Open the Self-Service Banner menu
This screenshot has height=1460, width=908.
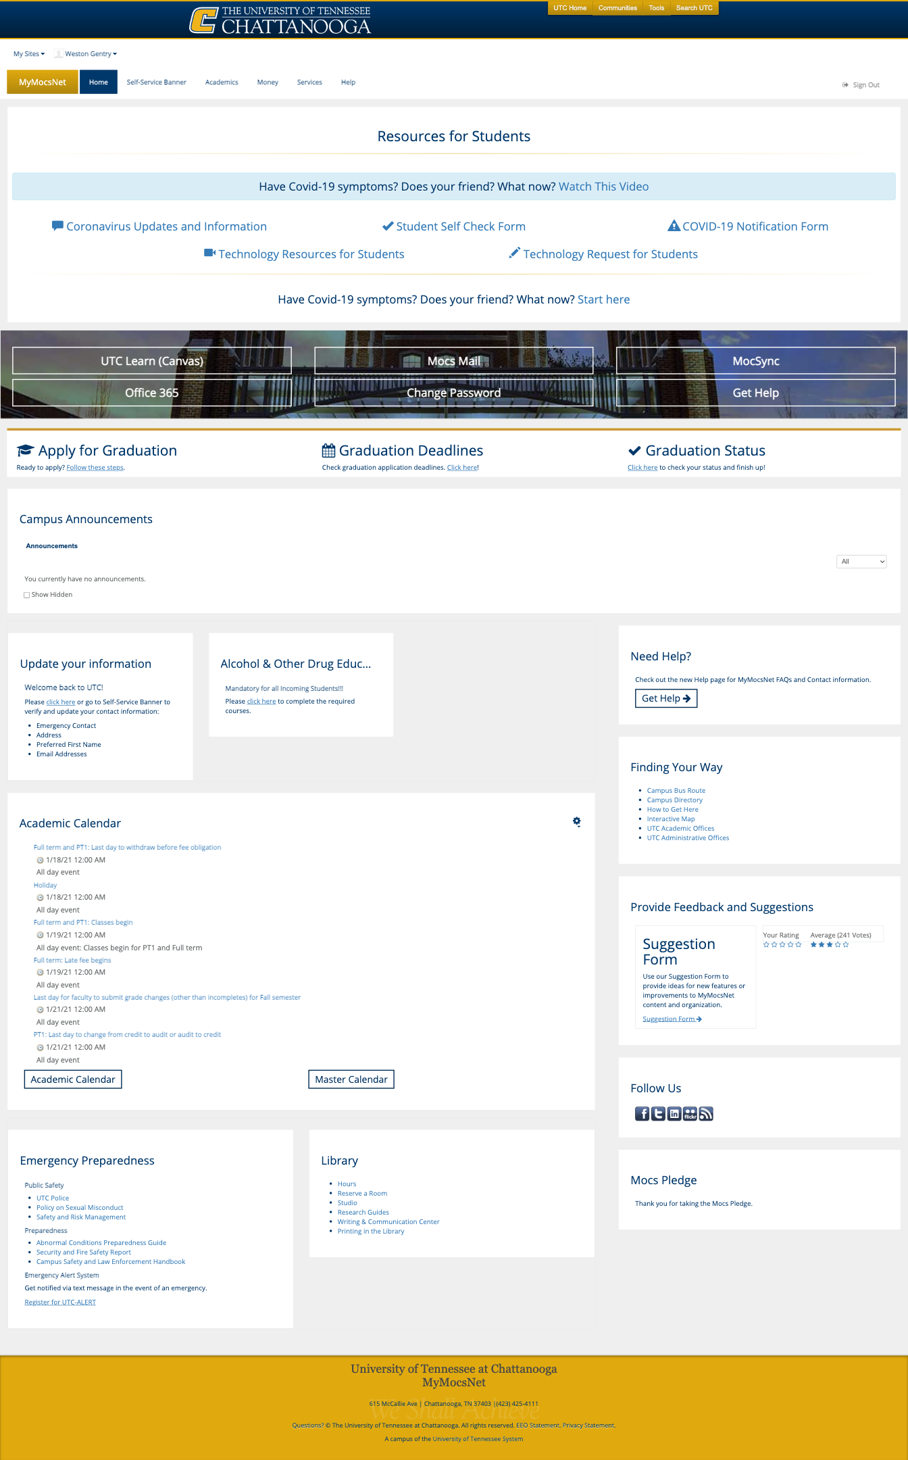156,82
